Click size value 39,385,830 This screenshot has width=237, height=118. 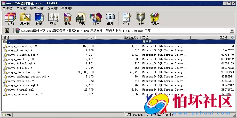click(x=86, y=72)
